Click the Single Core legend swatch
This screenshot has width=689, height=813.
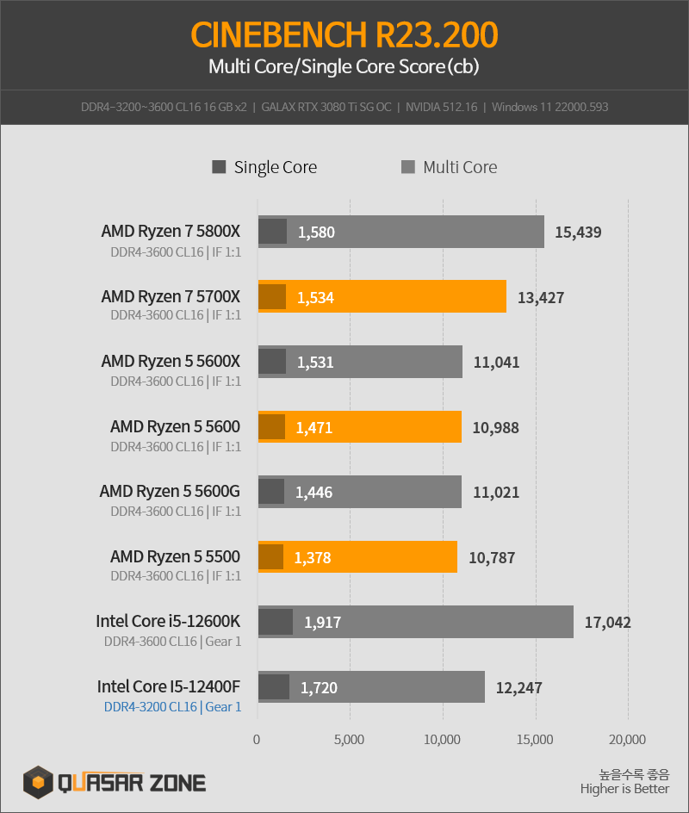[219, 167]
